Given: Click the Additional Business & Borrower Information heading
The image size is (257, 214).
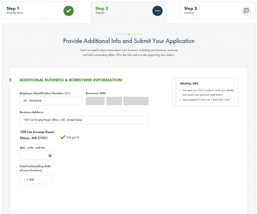Looking at the screenshot, I should pyautogui.click(x=71, y=80).
